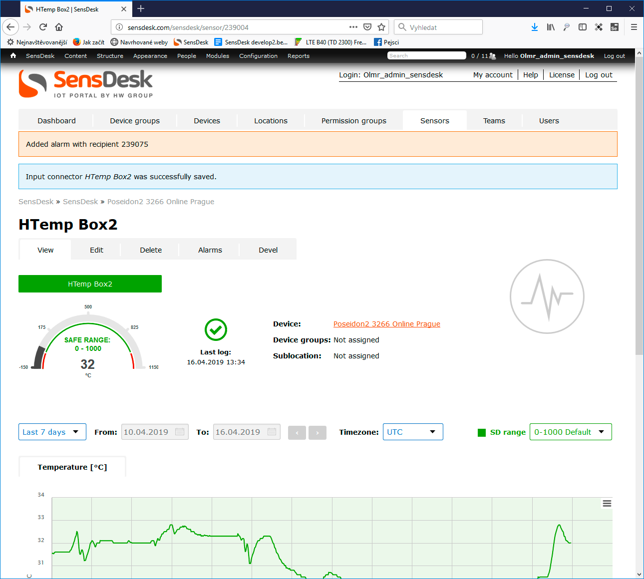Open the Teams tab
Image resolution: width=644 pixels, height=579 pixels.
click(x=494, y=120)
